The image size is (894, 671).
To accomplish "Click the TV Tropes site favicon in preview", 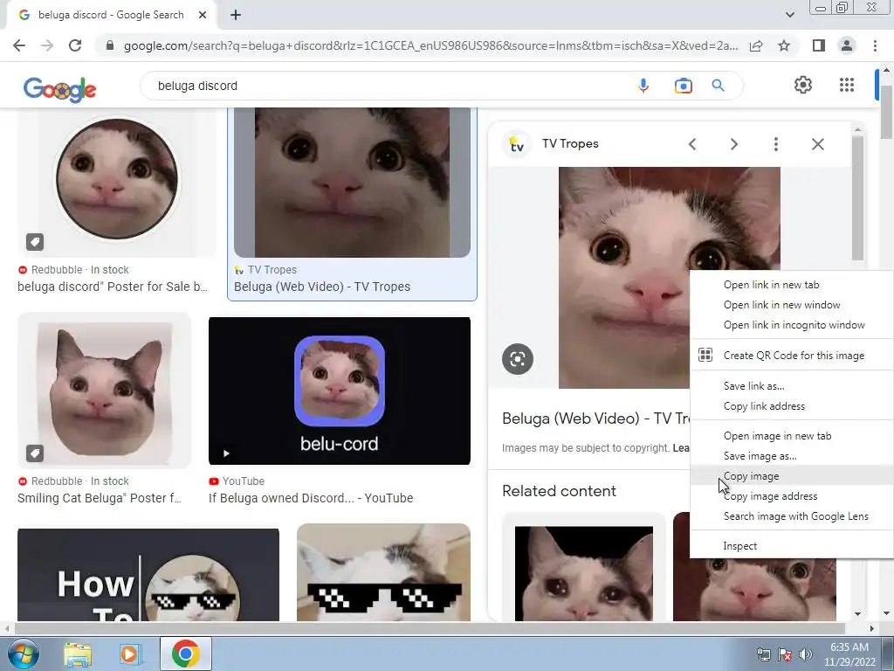I will (517, 144).
